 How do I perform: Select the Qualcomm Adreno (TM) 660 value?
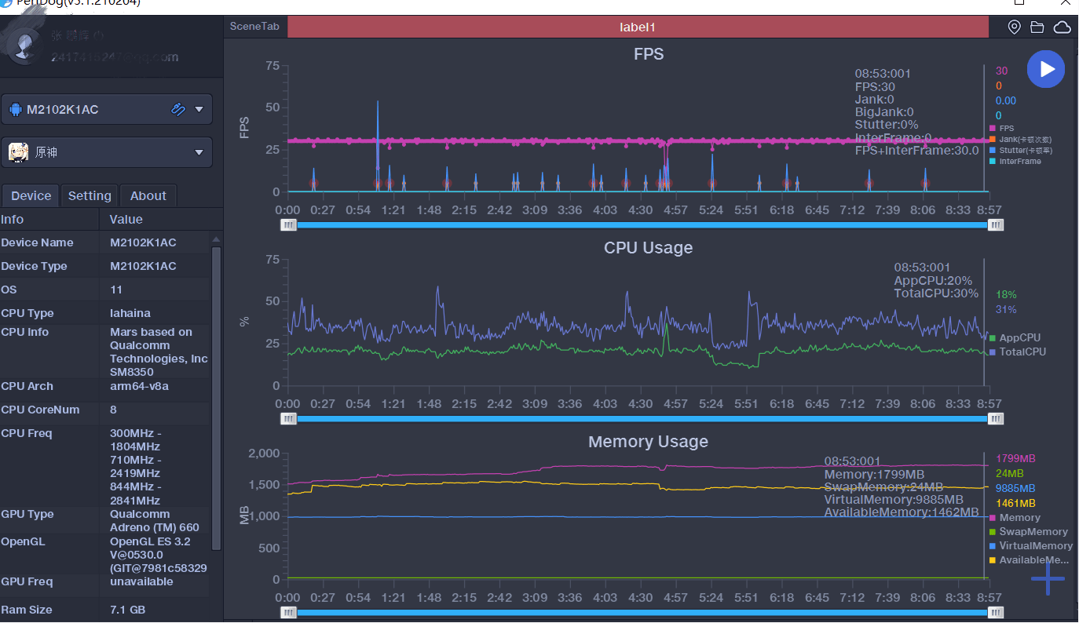155,521
